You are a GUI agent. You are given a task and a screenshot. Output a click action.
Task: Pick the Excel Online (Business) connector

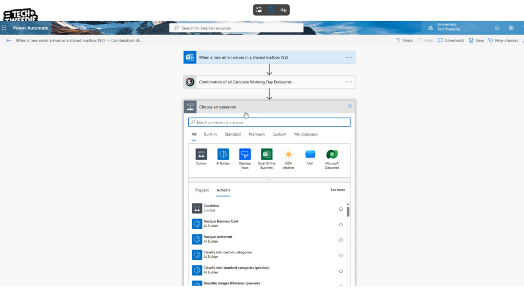click(x=267, y=155)
